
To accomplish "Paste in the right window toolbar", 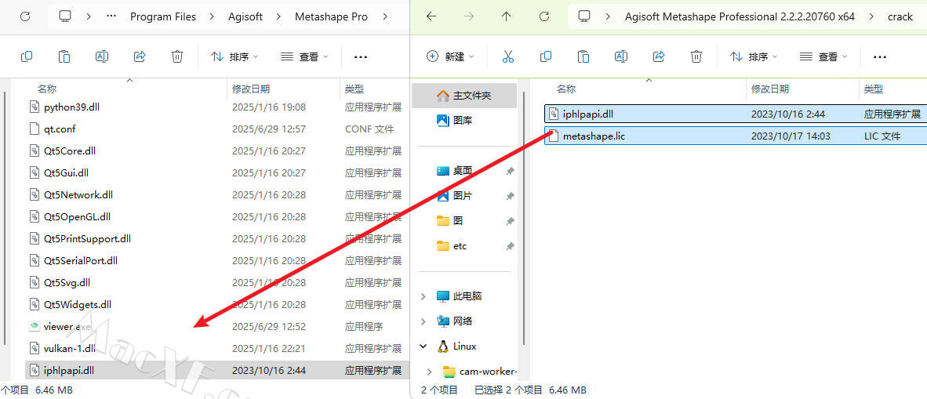I will coord(583,56).
